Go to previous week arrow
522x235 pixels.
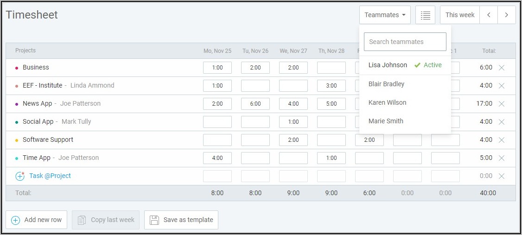tap(489, 15)
